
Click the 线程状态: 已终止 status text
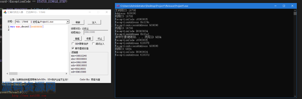[x=80, y=29]
